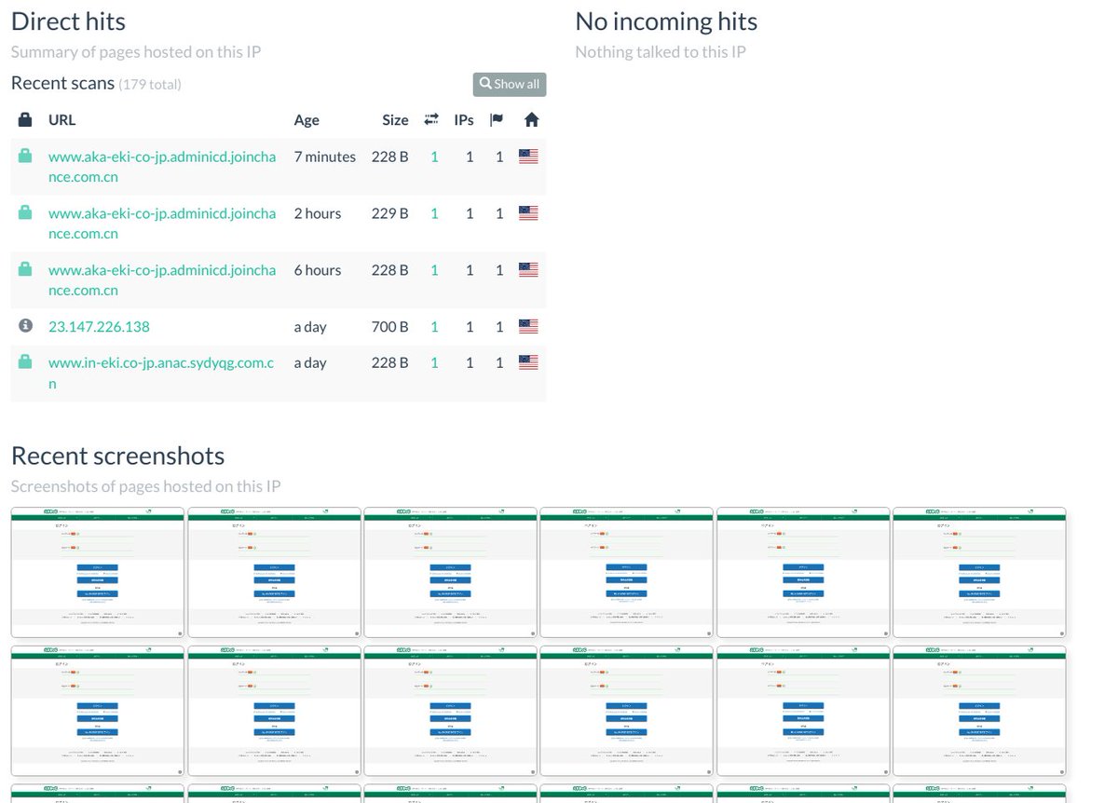
Task: Click the green request count in the 7 minutes row
Action: click(434, 157)
